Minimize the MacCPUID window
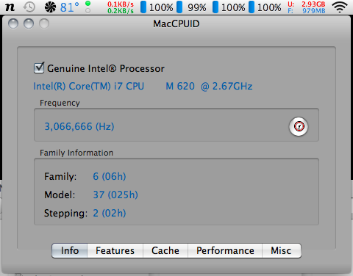Viewport: 353px width, 276px height. coord(29,23)
